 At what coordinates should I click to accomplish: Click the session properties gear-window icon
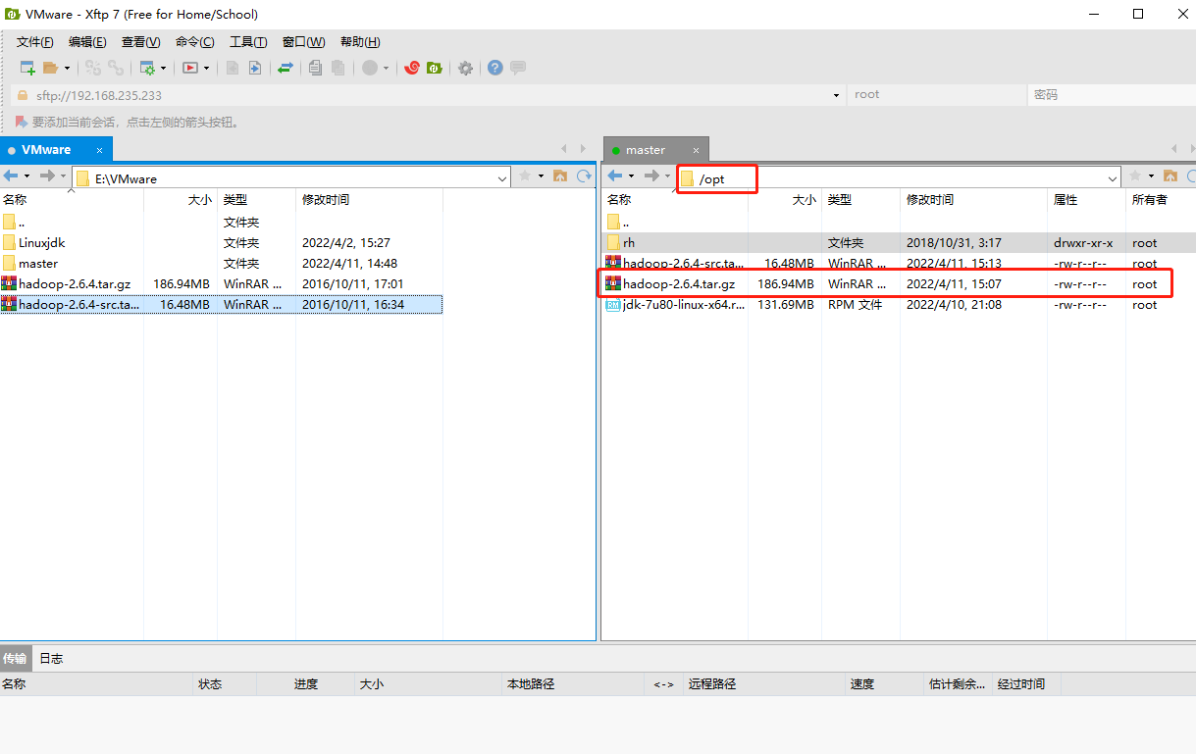[147, 68]
